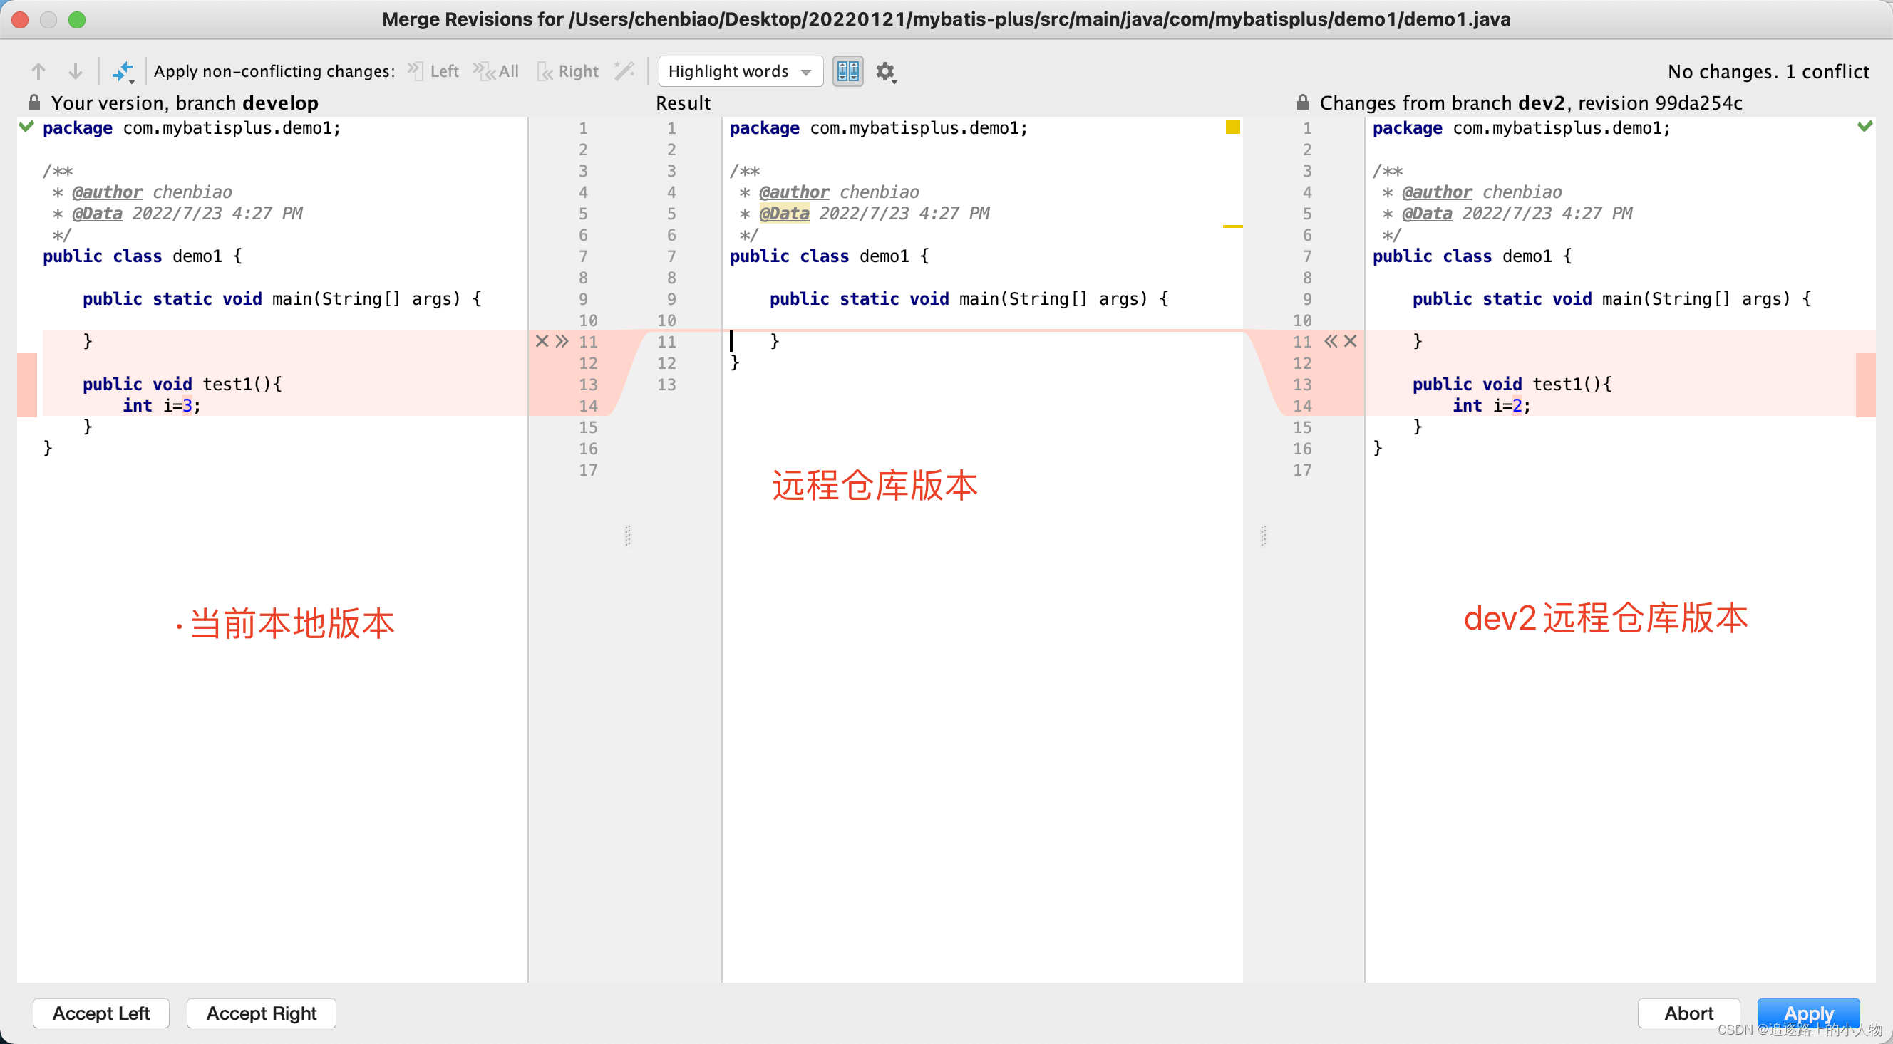Apply All non-conflicting changes

point(497,71)
